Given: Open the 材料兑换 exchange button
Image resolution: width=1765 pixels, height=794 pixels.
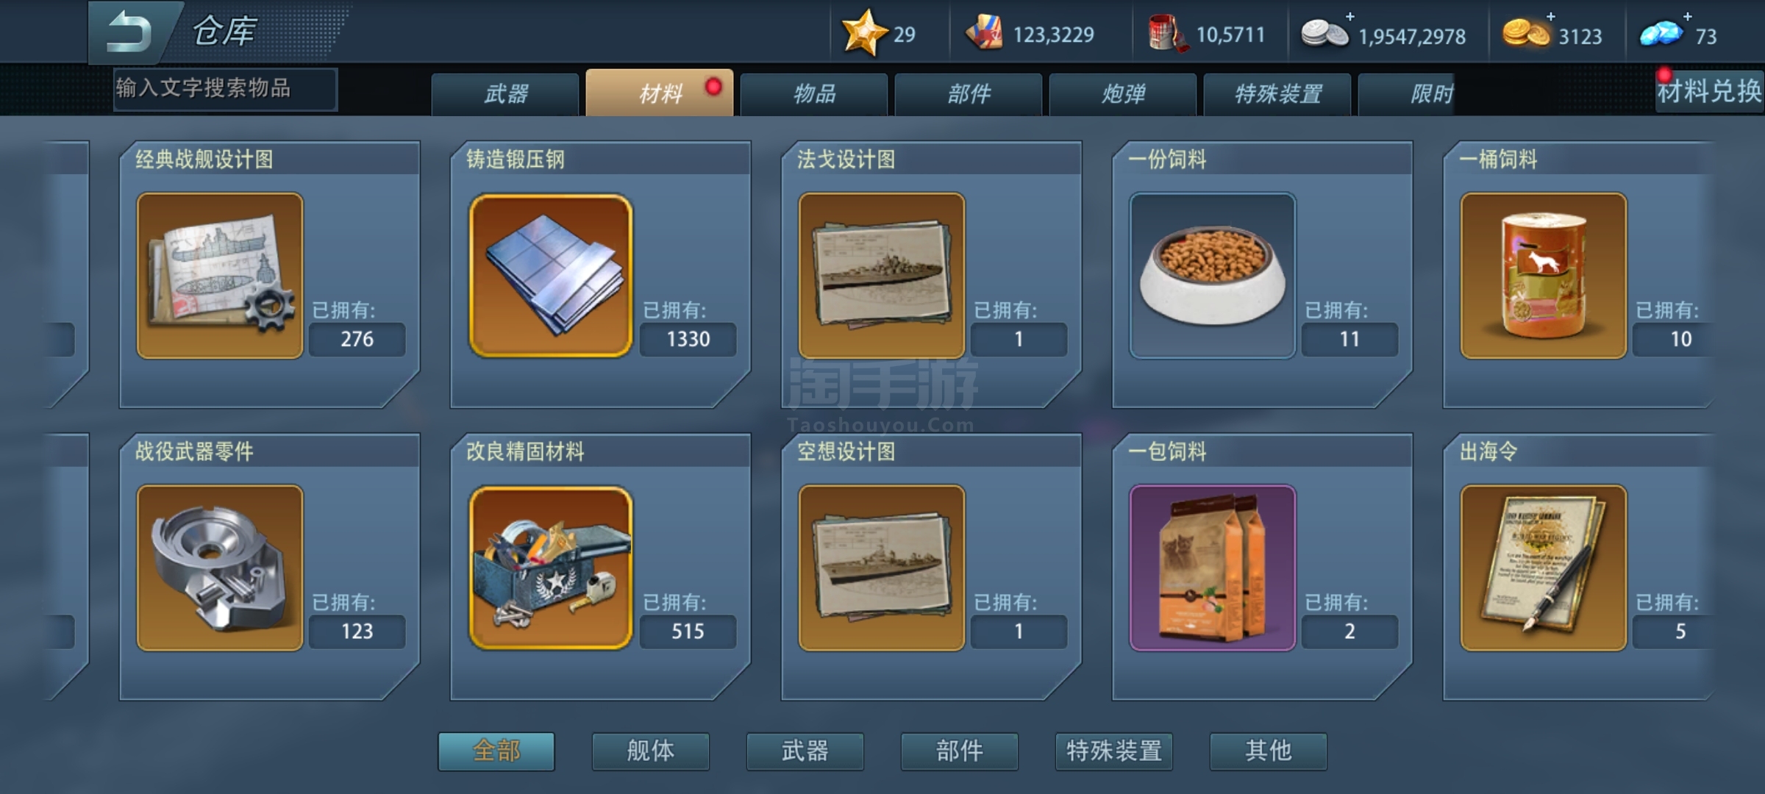Looking at the screenshot, I should (1709, 91).
